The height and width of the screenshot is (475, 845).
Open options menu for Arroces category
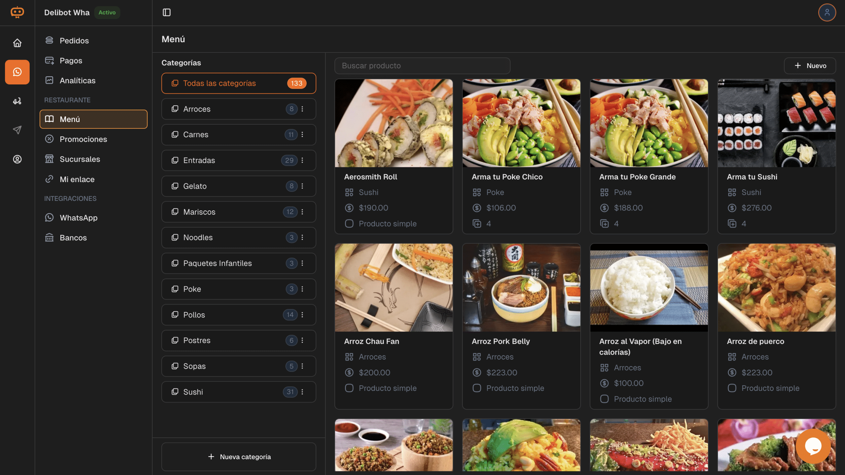pyautogui.click(x=302, y=109)
